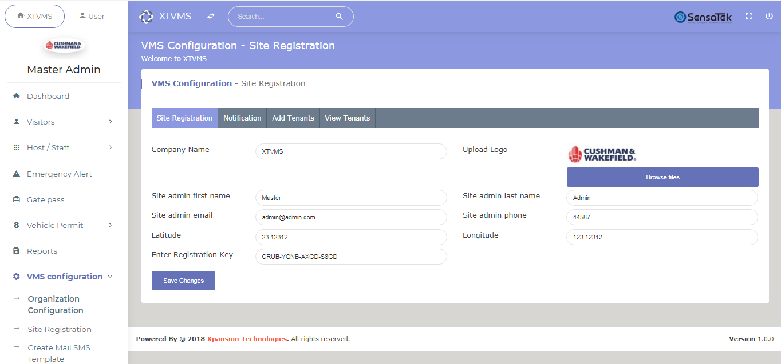The height and width of the screenshot is (364, 781).
Task: Select Site Registration submenu item
Action: [60, 329]
